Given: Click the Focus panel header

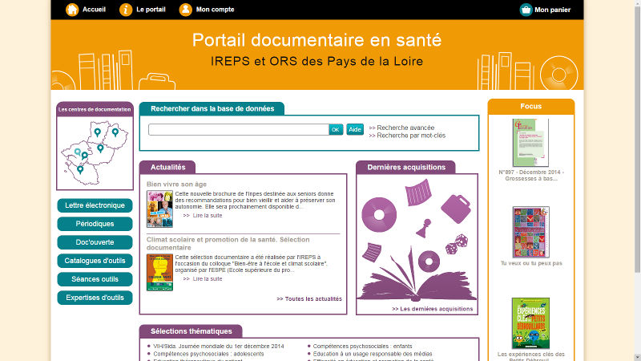Looking at the screenshot, I should tap(531, 107).
